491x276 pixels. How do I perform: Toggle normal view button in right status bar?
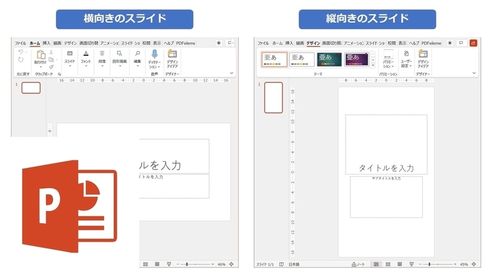point(376,264)
